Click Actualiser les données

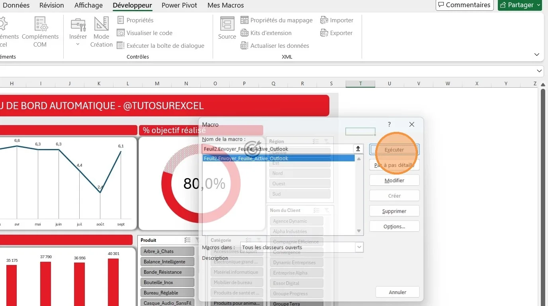(275, 45)
